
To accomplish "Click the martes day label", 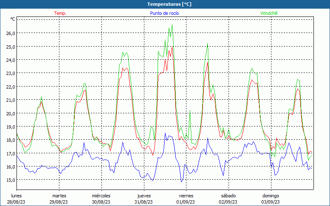I will pyautogui.click(x=59, y=196).
